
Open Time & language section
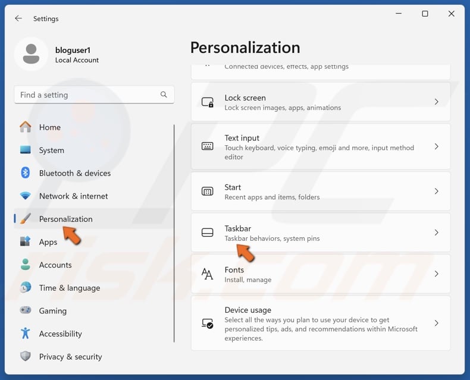(x=93, y=288)
